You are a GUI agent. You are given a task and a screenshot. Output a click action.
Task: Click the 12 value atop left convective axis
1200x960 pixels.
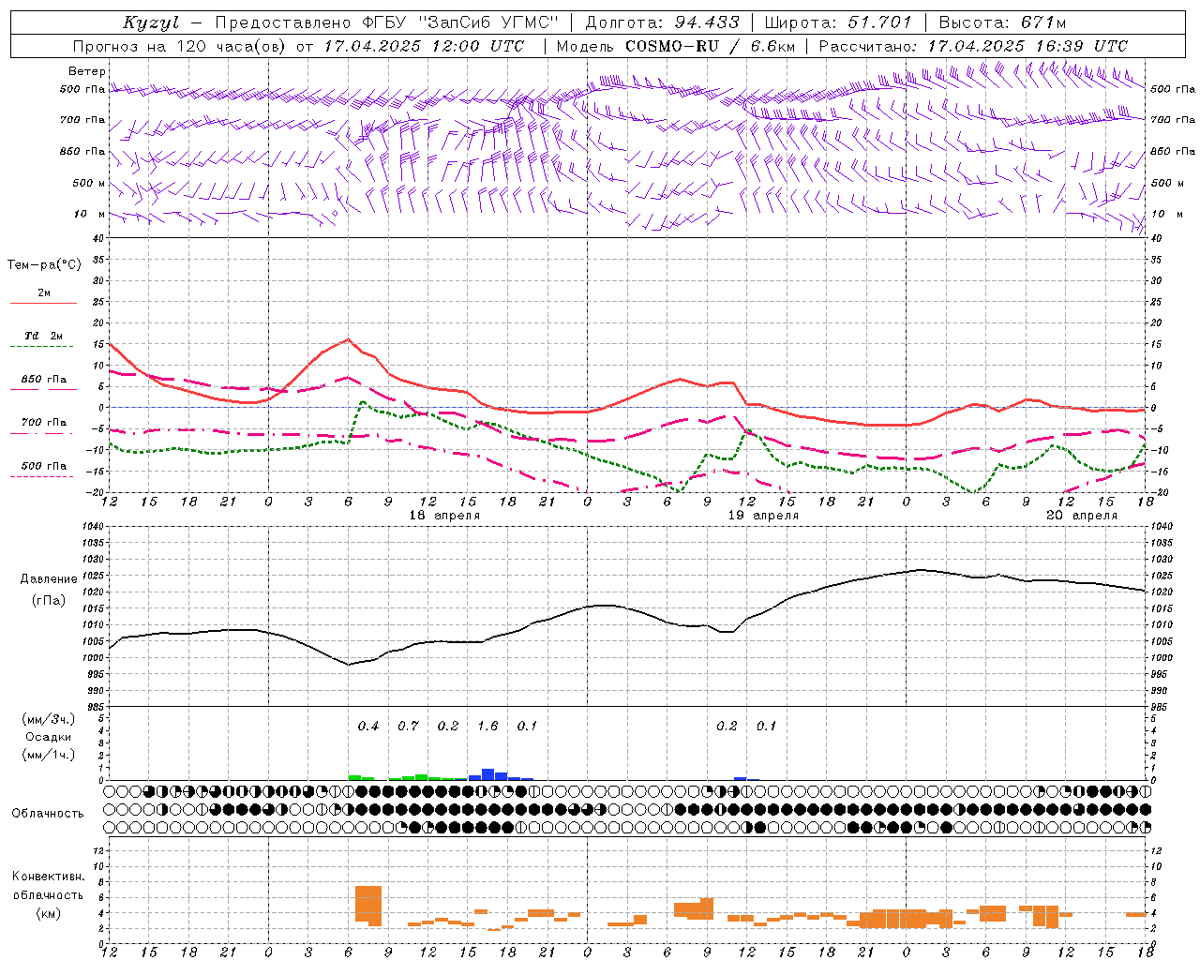tap(97, 850)
